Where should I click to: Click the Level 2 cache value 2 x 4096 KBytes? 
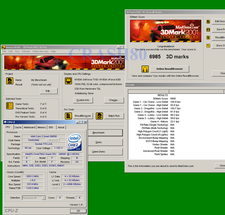pos(72,184)
